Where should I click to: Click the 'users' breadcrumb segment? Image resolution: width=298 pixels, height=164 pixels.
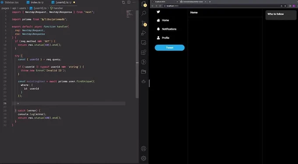tap(23, 8)
